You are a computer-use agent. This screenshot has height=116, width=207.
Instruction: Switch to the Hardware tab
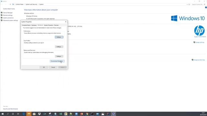[34, 25]
